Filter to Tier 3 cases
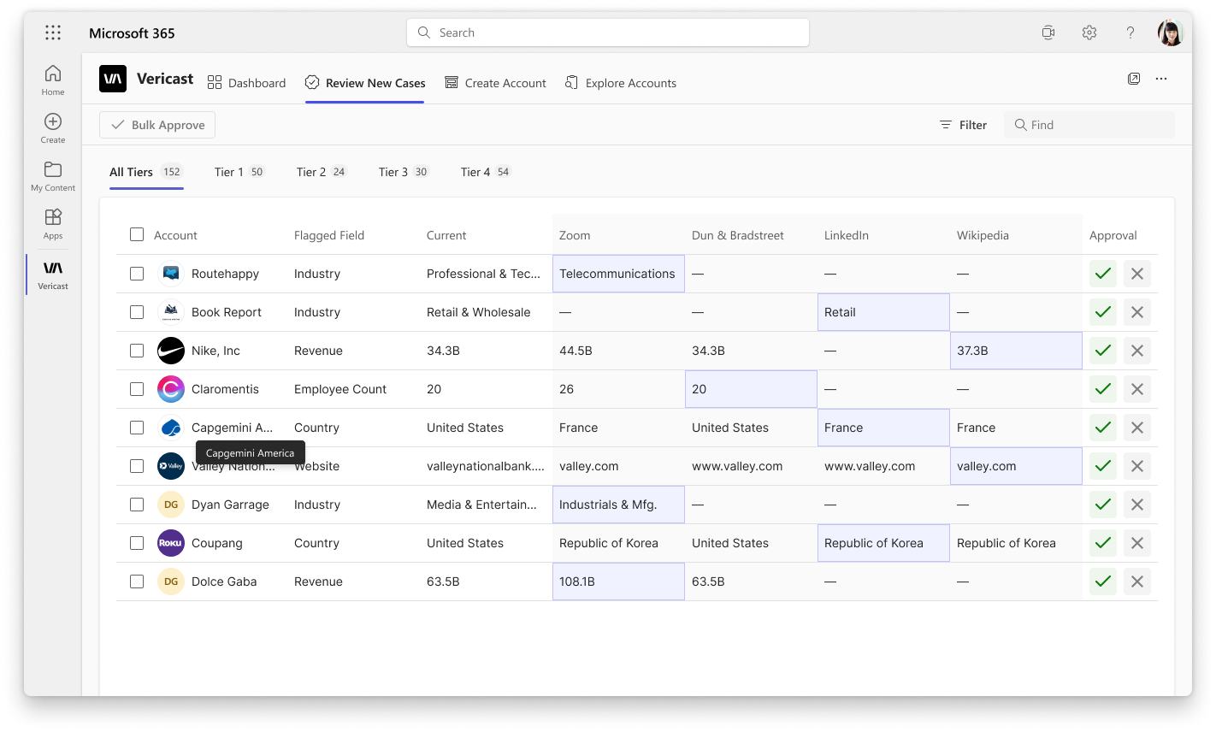 [404, 172]
